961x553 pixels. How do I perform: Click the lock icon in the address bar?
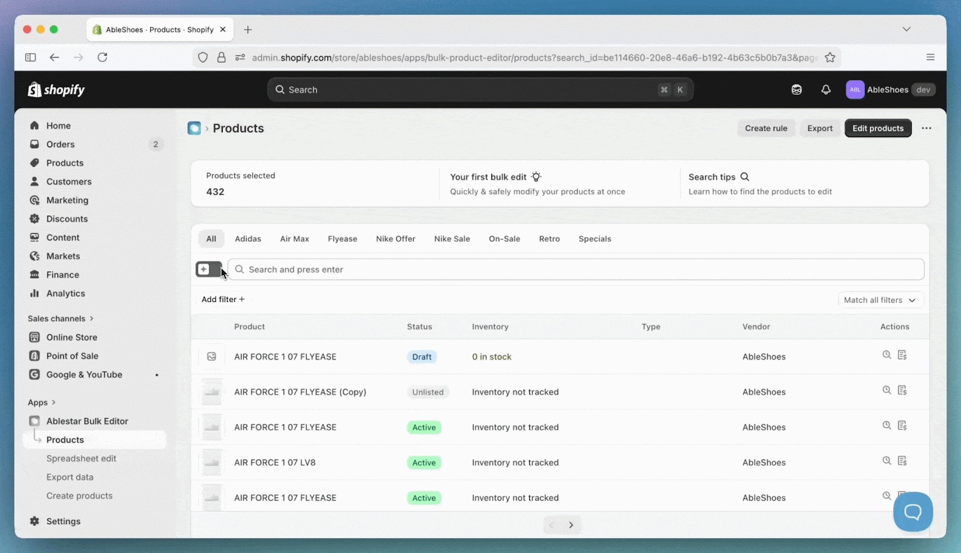coord(222,57)
